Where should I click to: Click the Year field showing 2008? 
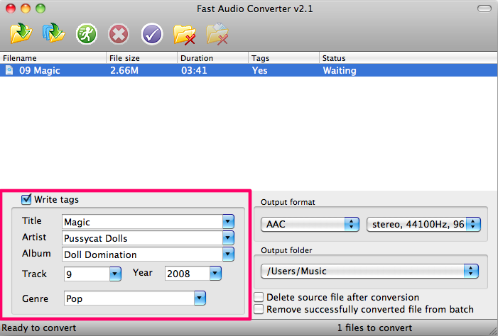pyautogui.click(x=188, y=273)
